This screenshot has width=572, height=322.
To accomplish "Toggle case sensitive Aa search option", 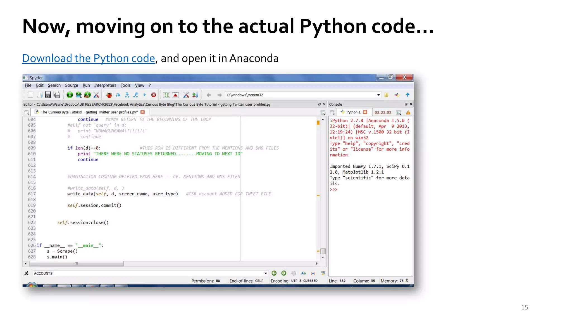I will (303, 273).
